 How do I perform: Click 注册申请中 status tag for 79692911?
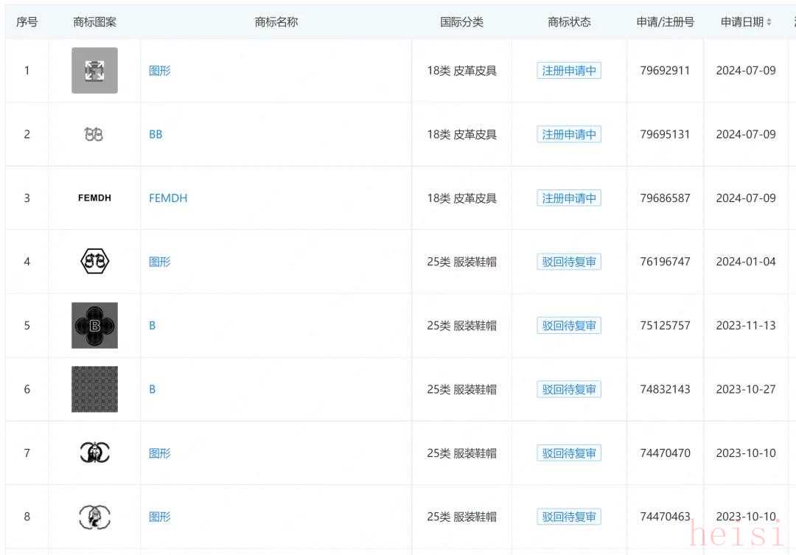(569, 71)
